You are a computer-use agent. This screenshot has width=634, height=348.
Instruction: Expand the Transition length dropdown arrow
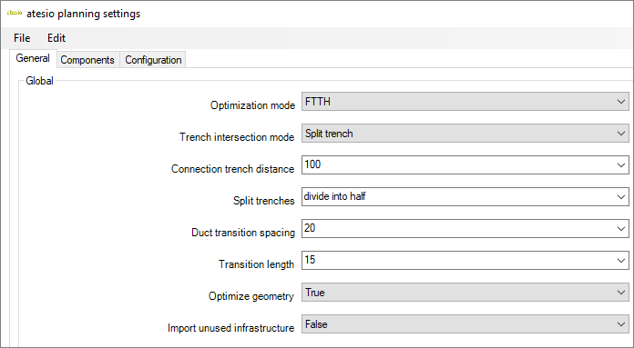(621, 261)
